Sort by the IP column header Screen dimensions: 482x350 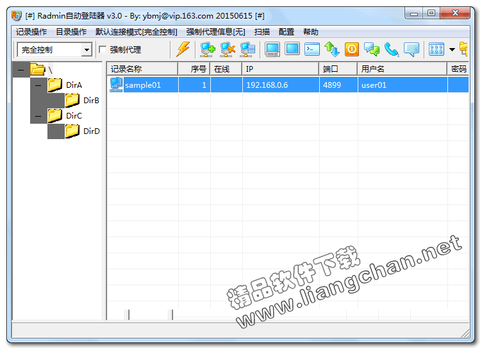tap(281, 69)
